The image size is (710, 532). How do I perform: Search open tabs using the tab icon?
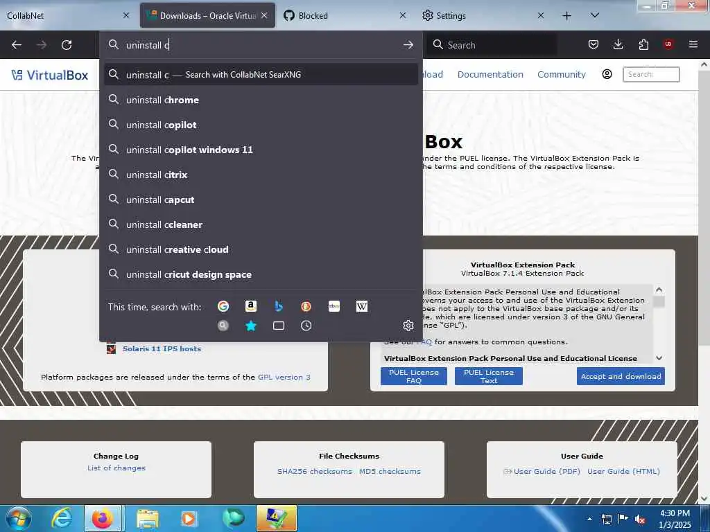tap(279, 326)
